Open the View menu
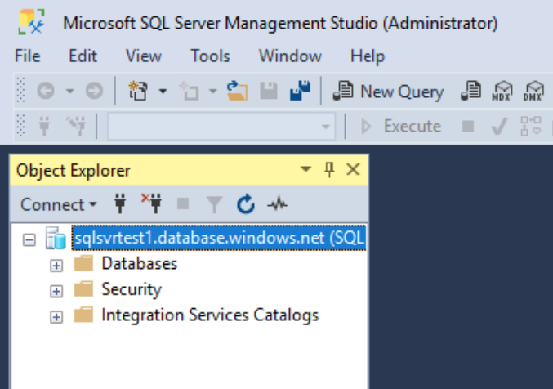 tap(144, 56)
